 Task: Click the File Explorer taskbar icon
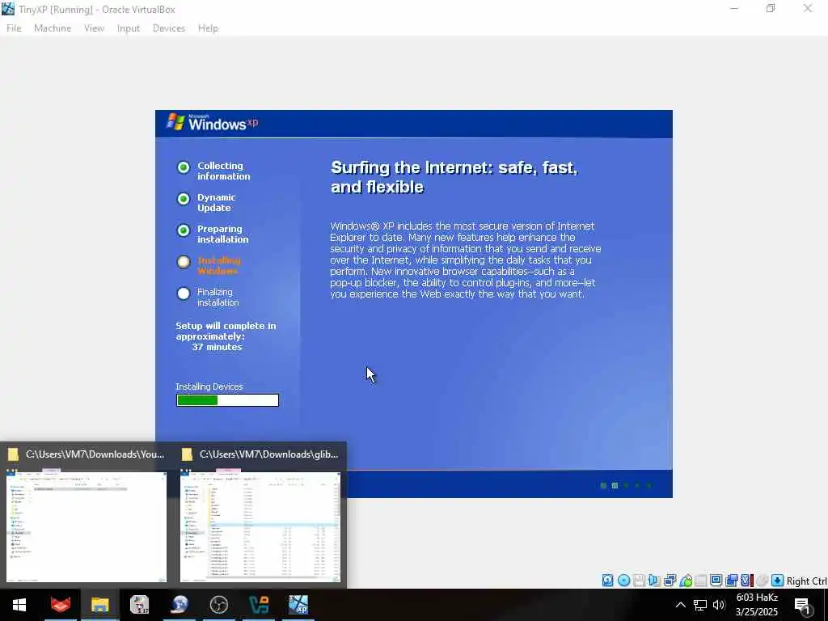(x=99, y=605)
